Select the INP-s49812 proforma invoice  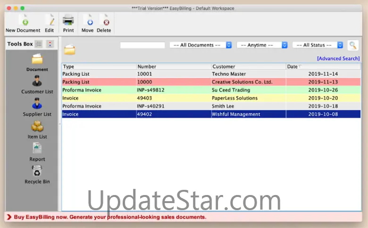(211, 90)
